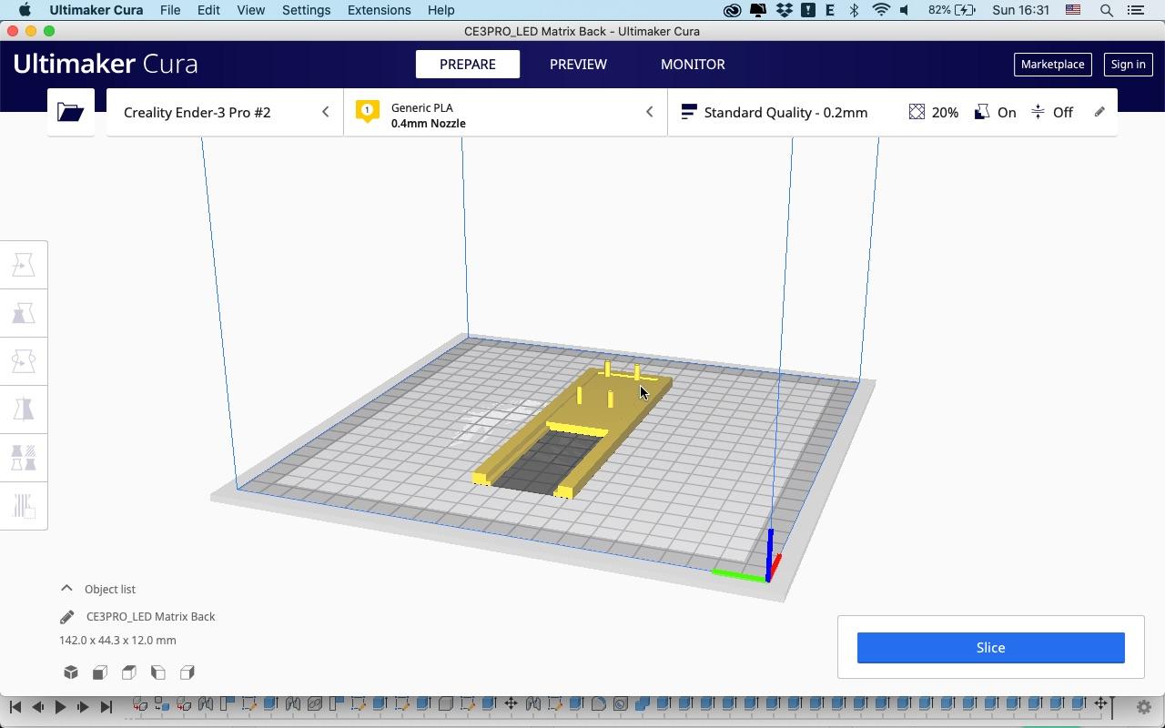
Task: Click the volume icon in menu bar
Action: click(905, 10)
